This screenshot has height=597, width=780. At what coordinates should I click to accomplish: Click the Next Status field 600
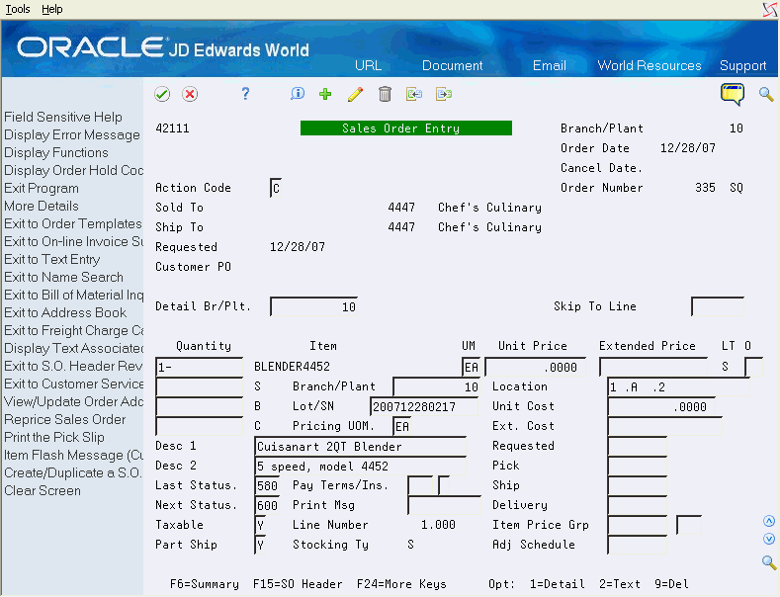267,505
